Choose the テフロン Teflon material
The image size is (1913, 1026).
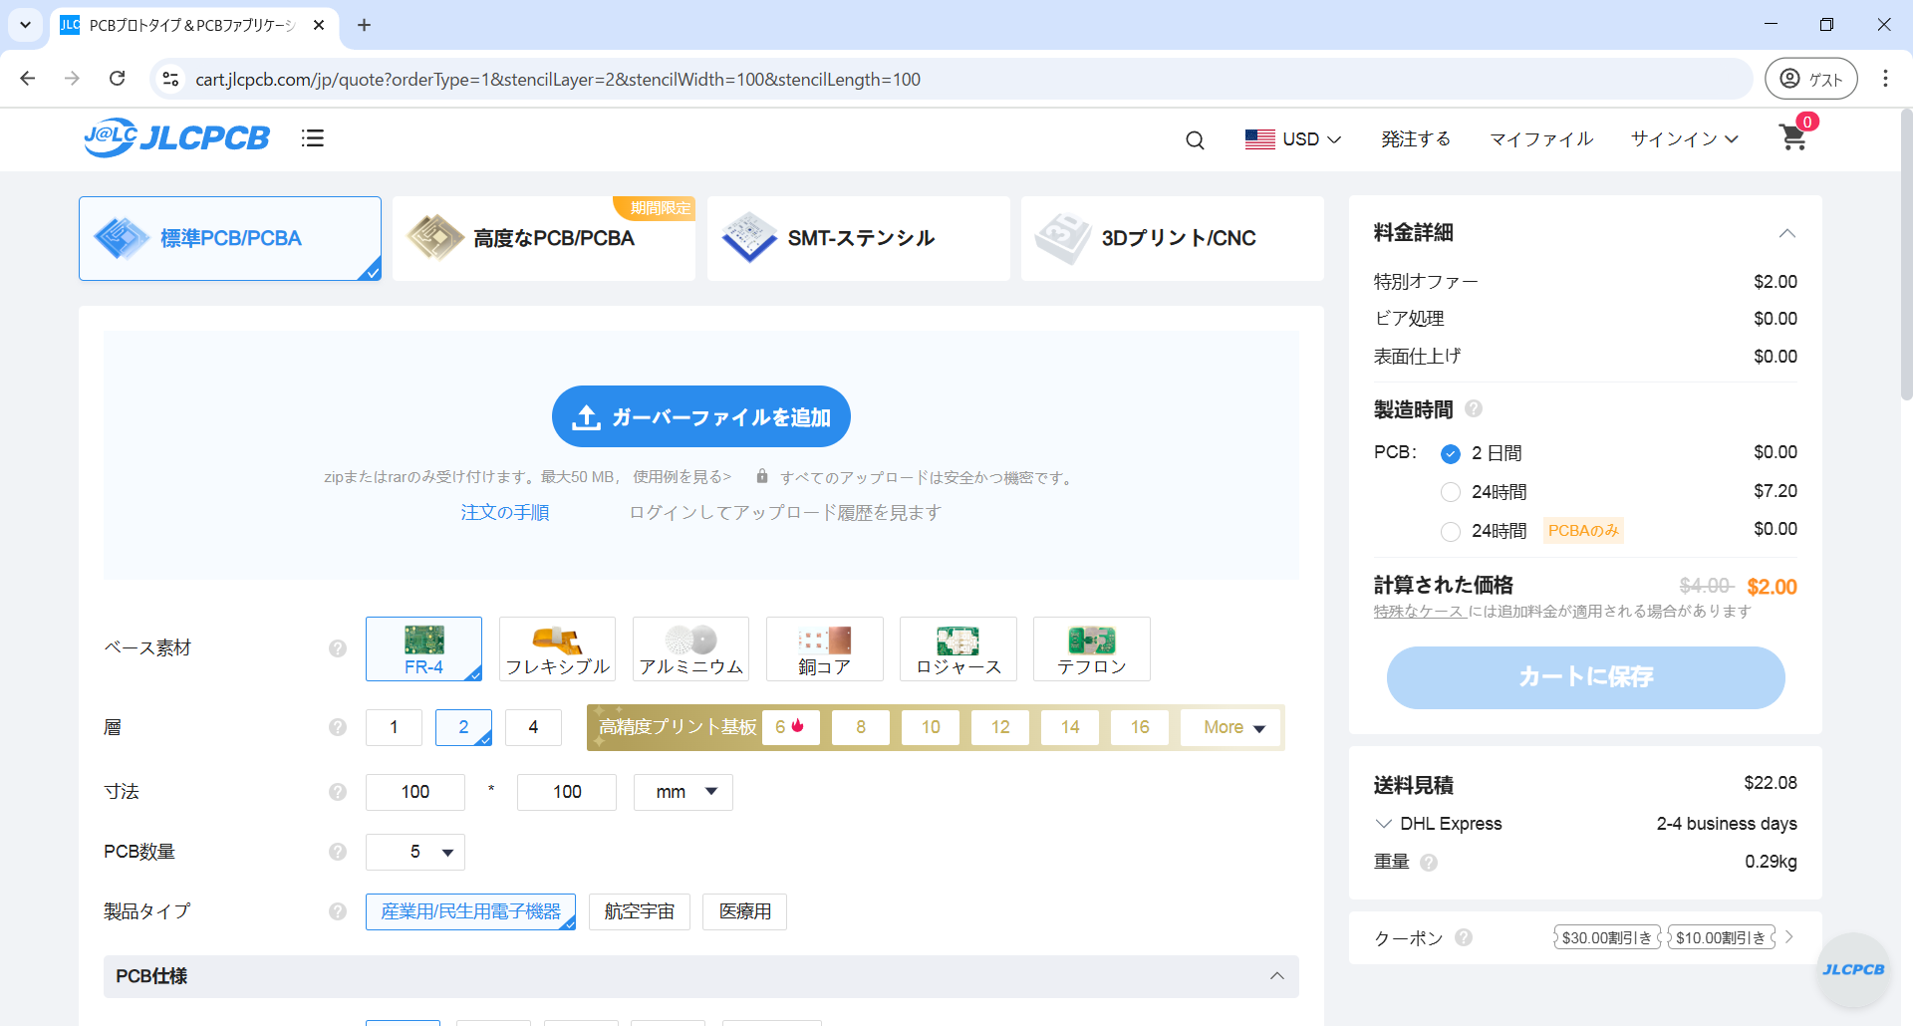1091,648
